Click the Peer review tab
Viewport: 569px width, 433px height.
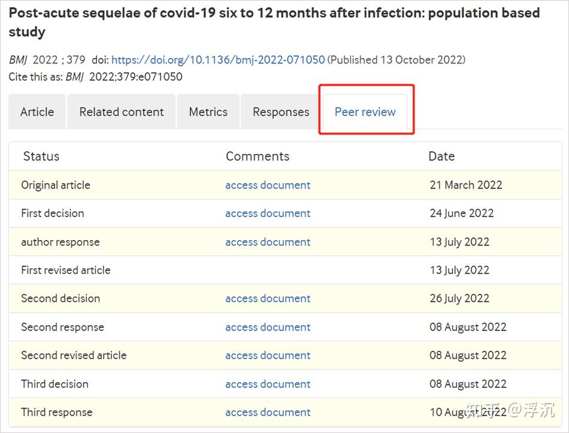pyautogui.click(x=365, y=112)
